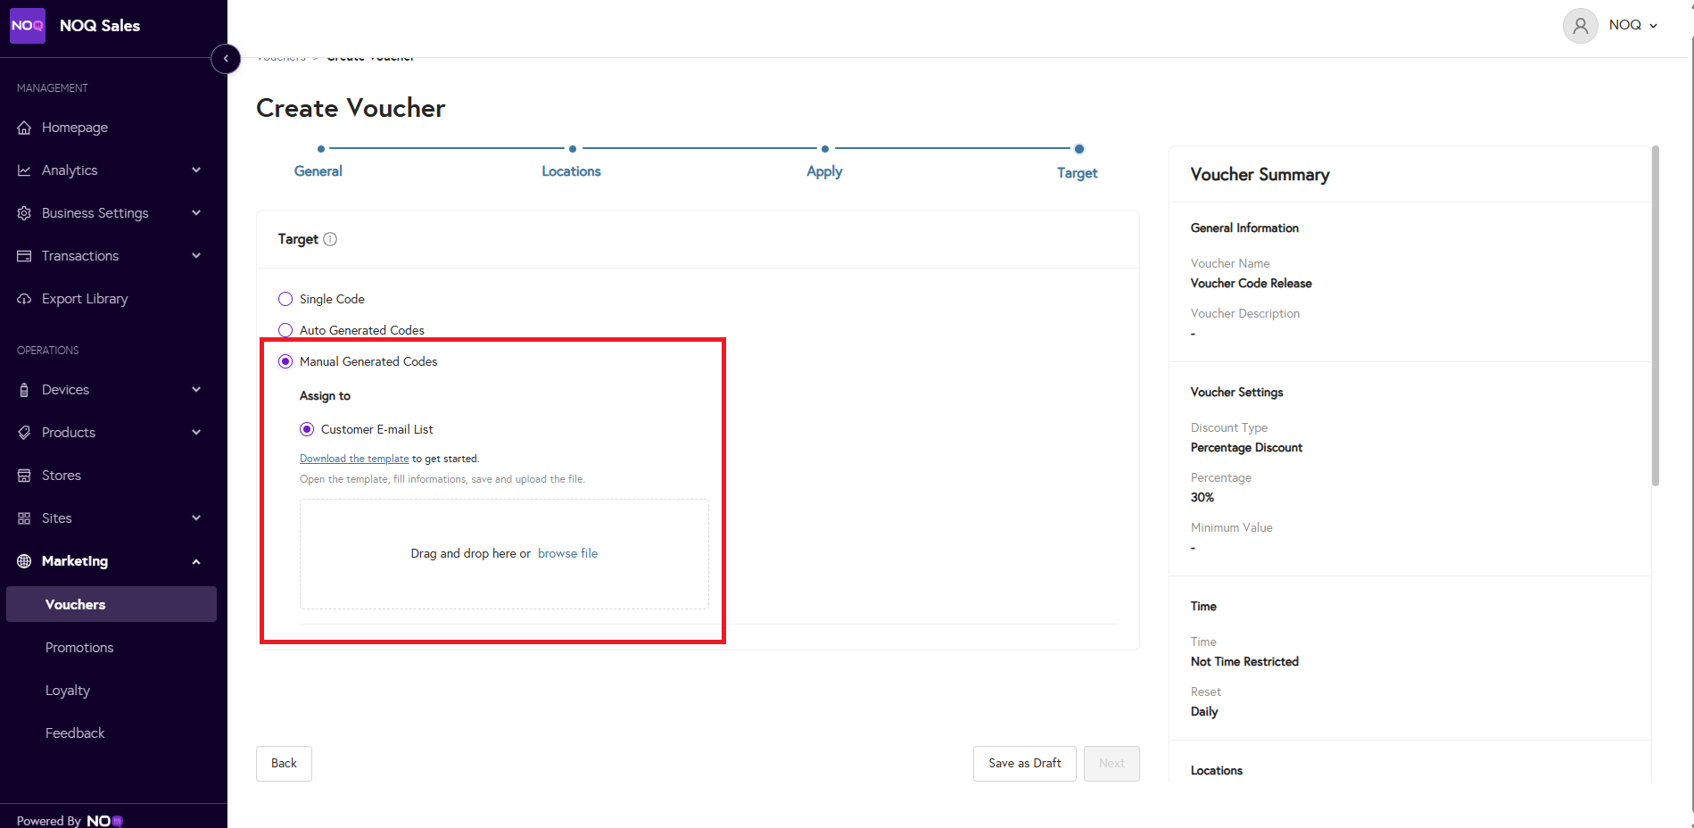The height and width of the screenshot is (828, 1694).
Task: Collapse the sidebar with arrow button
Action: [x=226, y=59]
